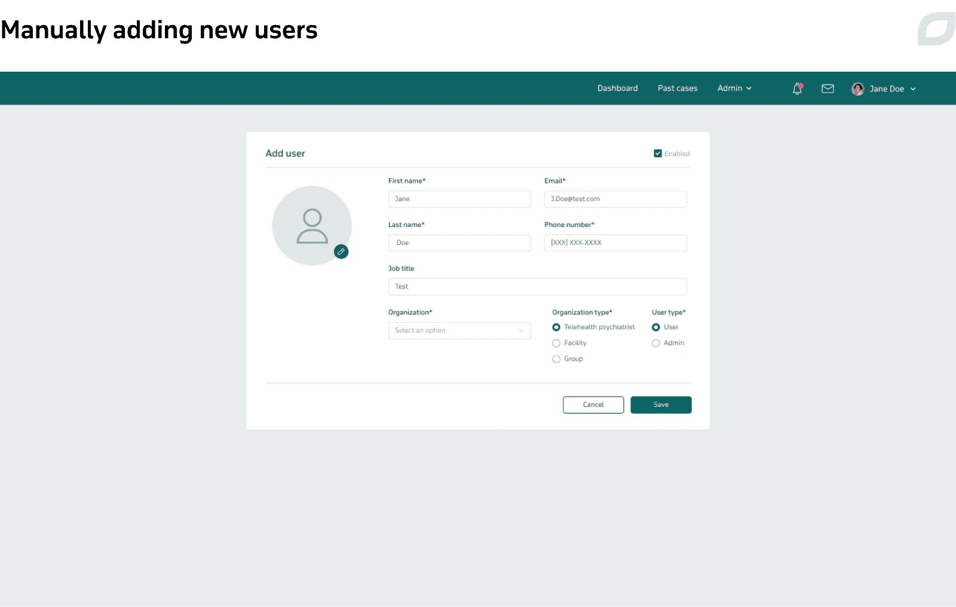Click the Manually adding new users title
Image resolution: width=956 pixels, height=607 pixels.
(x=159, y=30)
